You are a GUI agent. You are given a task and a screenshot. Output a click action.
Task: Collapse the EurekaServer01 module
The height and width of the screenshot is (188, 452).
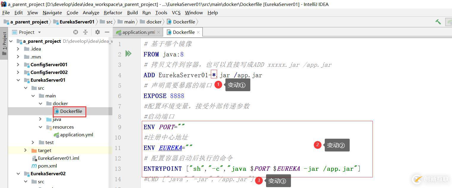pos(18,80)
